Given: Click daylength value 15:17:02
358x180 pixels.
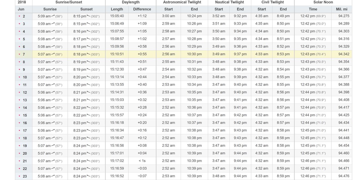Looking at the screenshot, I should pyautogui.click(x=117, y=161).
